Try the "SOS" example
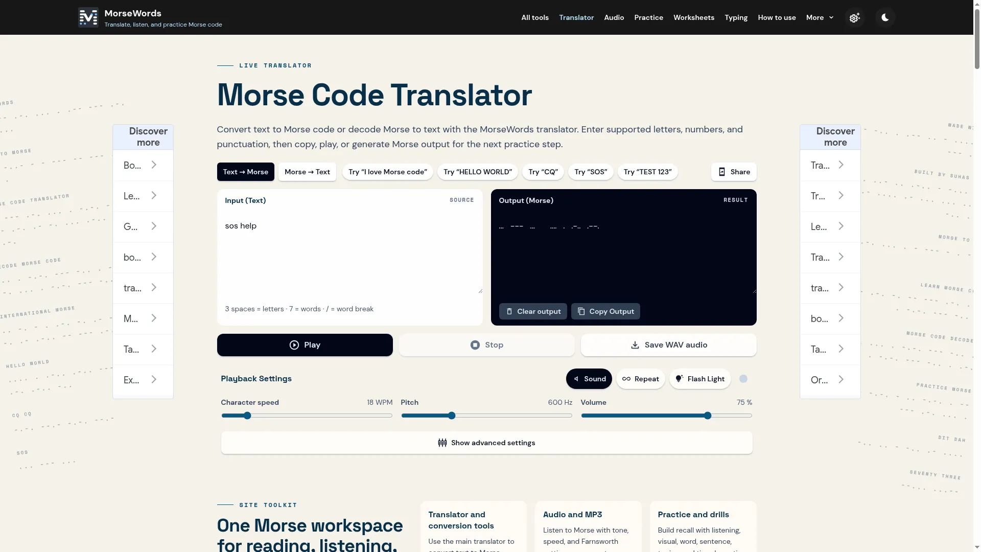The height and width of the screenshot is (552, 981). [591, 172]
